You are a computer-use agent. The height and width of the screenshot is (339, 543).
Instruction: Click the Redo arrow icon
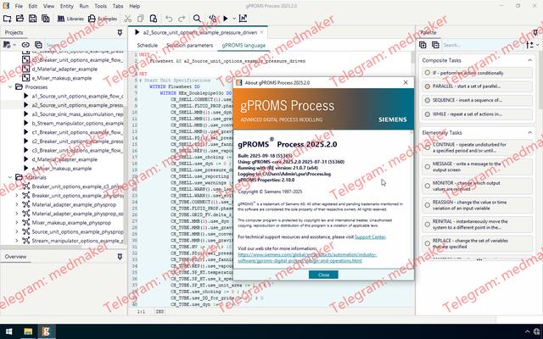point(182,19)
